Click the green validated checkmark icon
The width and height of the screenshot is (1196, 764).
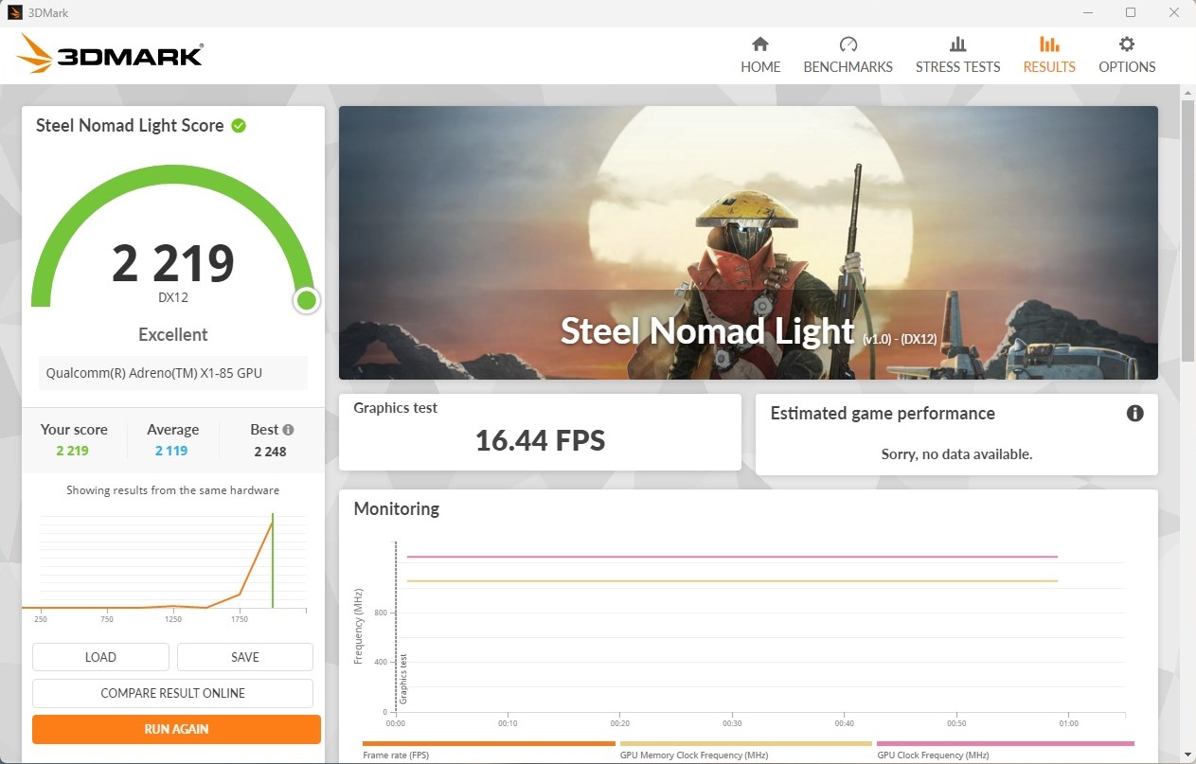(239, 125)
